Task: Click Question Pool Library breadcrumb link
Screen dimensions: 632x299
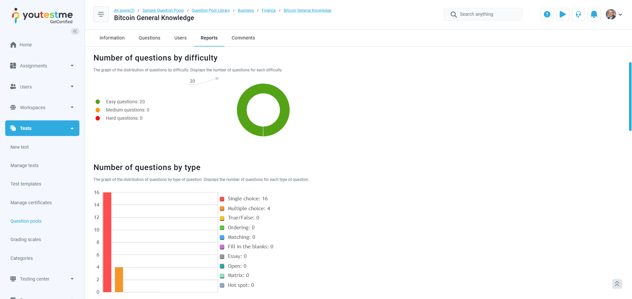Action: (x=211, y=11)
